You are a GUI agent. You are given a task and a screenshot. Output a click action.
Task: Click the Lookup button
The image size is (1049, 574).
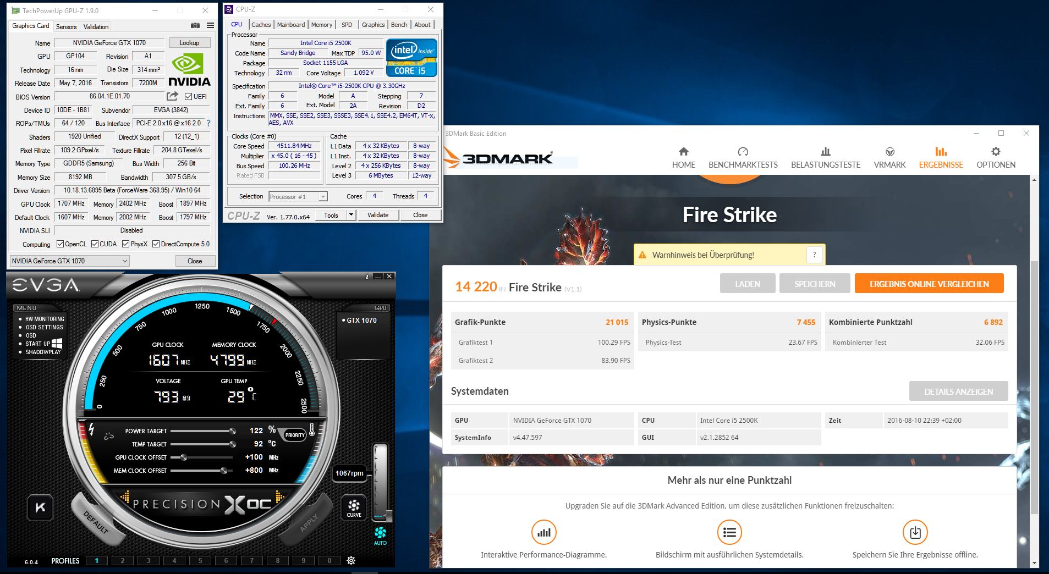pos(189,42)
